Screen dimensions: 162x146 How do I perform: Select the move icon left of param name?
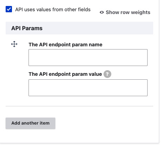tap(14, 44)
